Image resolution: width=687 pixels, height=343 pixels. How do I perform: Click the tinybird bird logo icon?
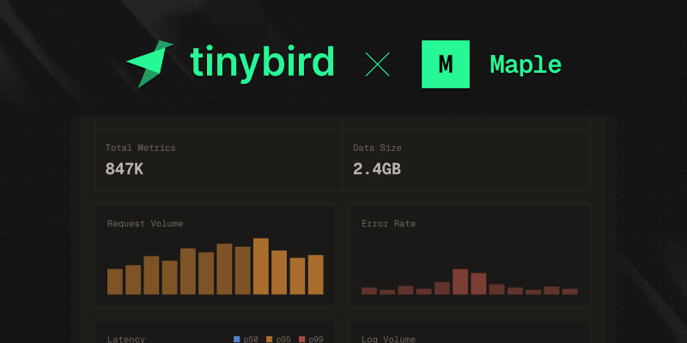coord(149,63)
